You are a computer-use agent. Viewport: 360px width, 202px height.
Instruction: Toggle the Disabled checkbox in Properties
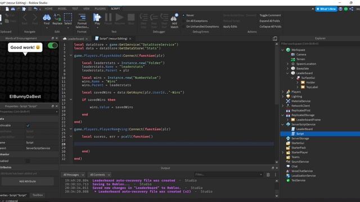28,161
